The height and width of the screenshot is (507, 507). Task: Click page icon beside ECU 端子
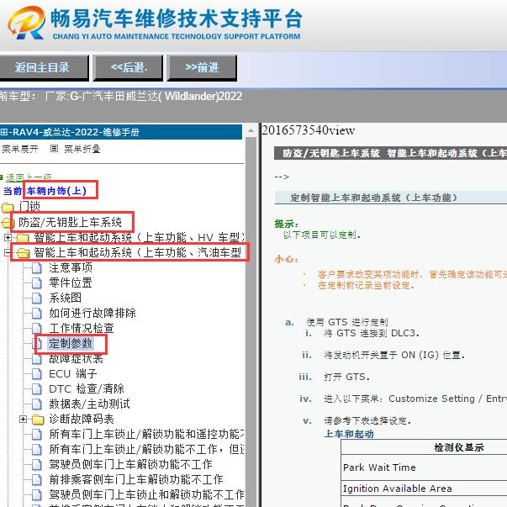[x=37, y=374]
